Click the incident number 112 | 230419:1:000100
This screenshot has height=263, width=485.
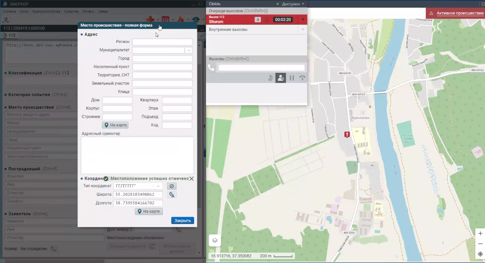coord(24,28)
